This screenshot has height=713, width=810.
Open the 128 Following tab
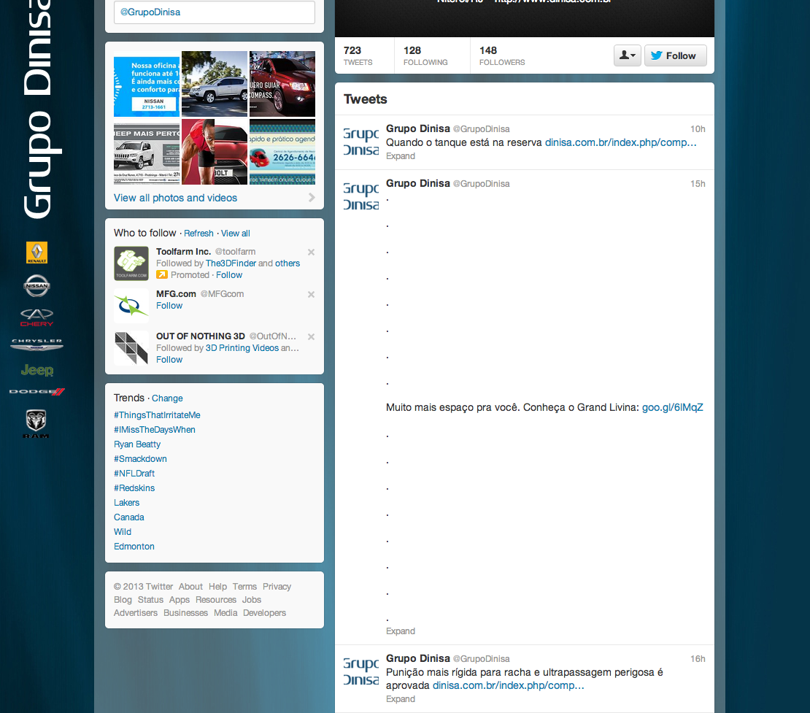click(425, 55)
